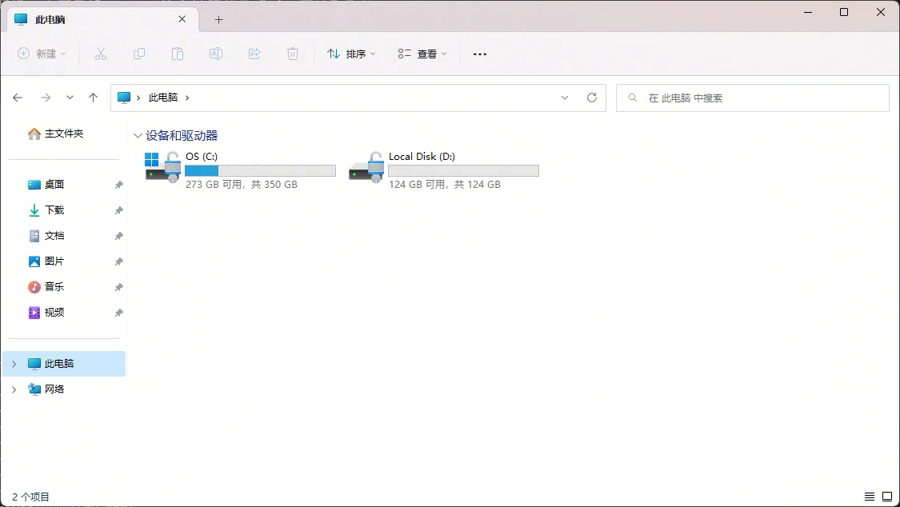Collapse the 设备和驱动器 group
900x507 pixels.
click(138, 136)
